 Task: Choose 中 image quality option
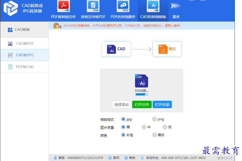pyautogui.click(x=144, y=127)
